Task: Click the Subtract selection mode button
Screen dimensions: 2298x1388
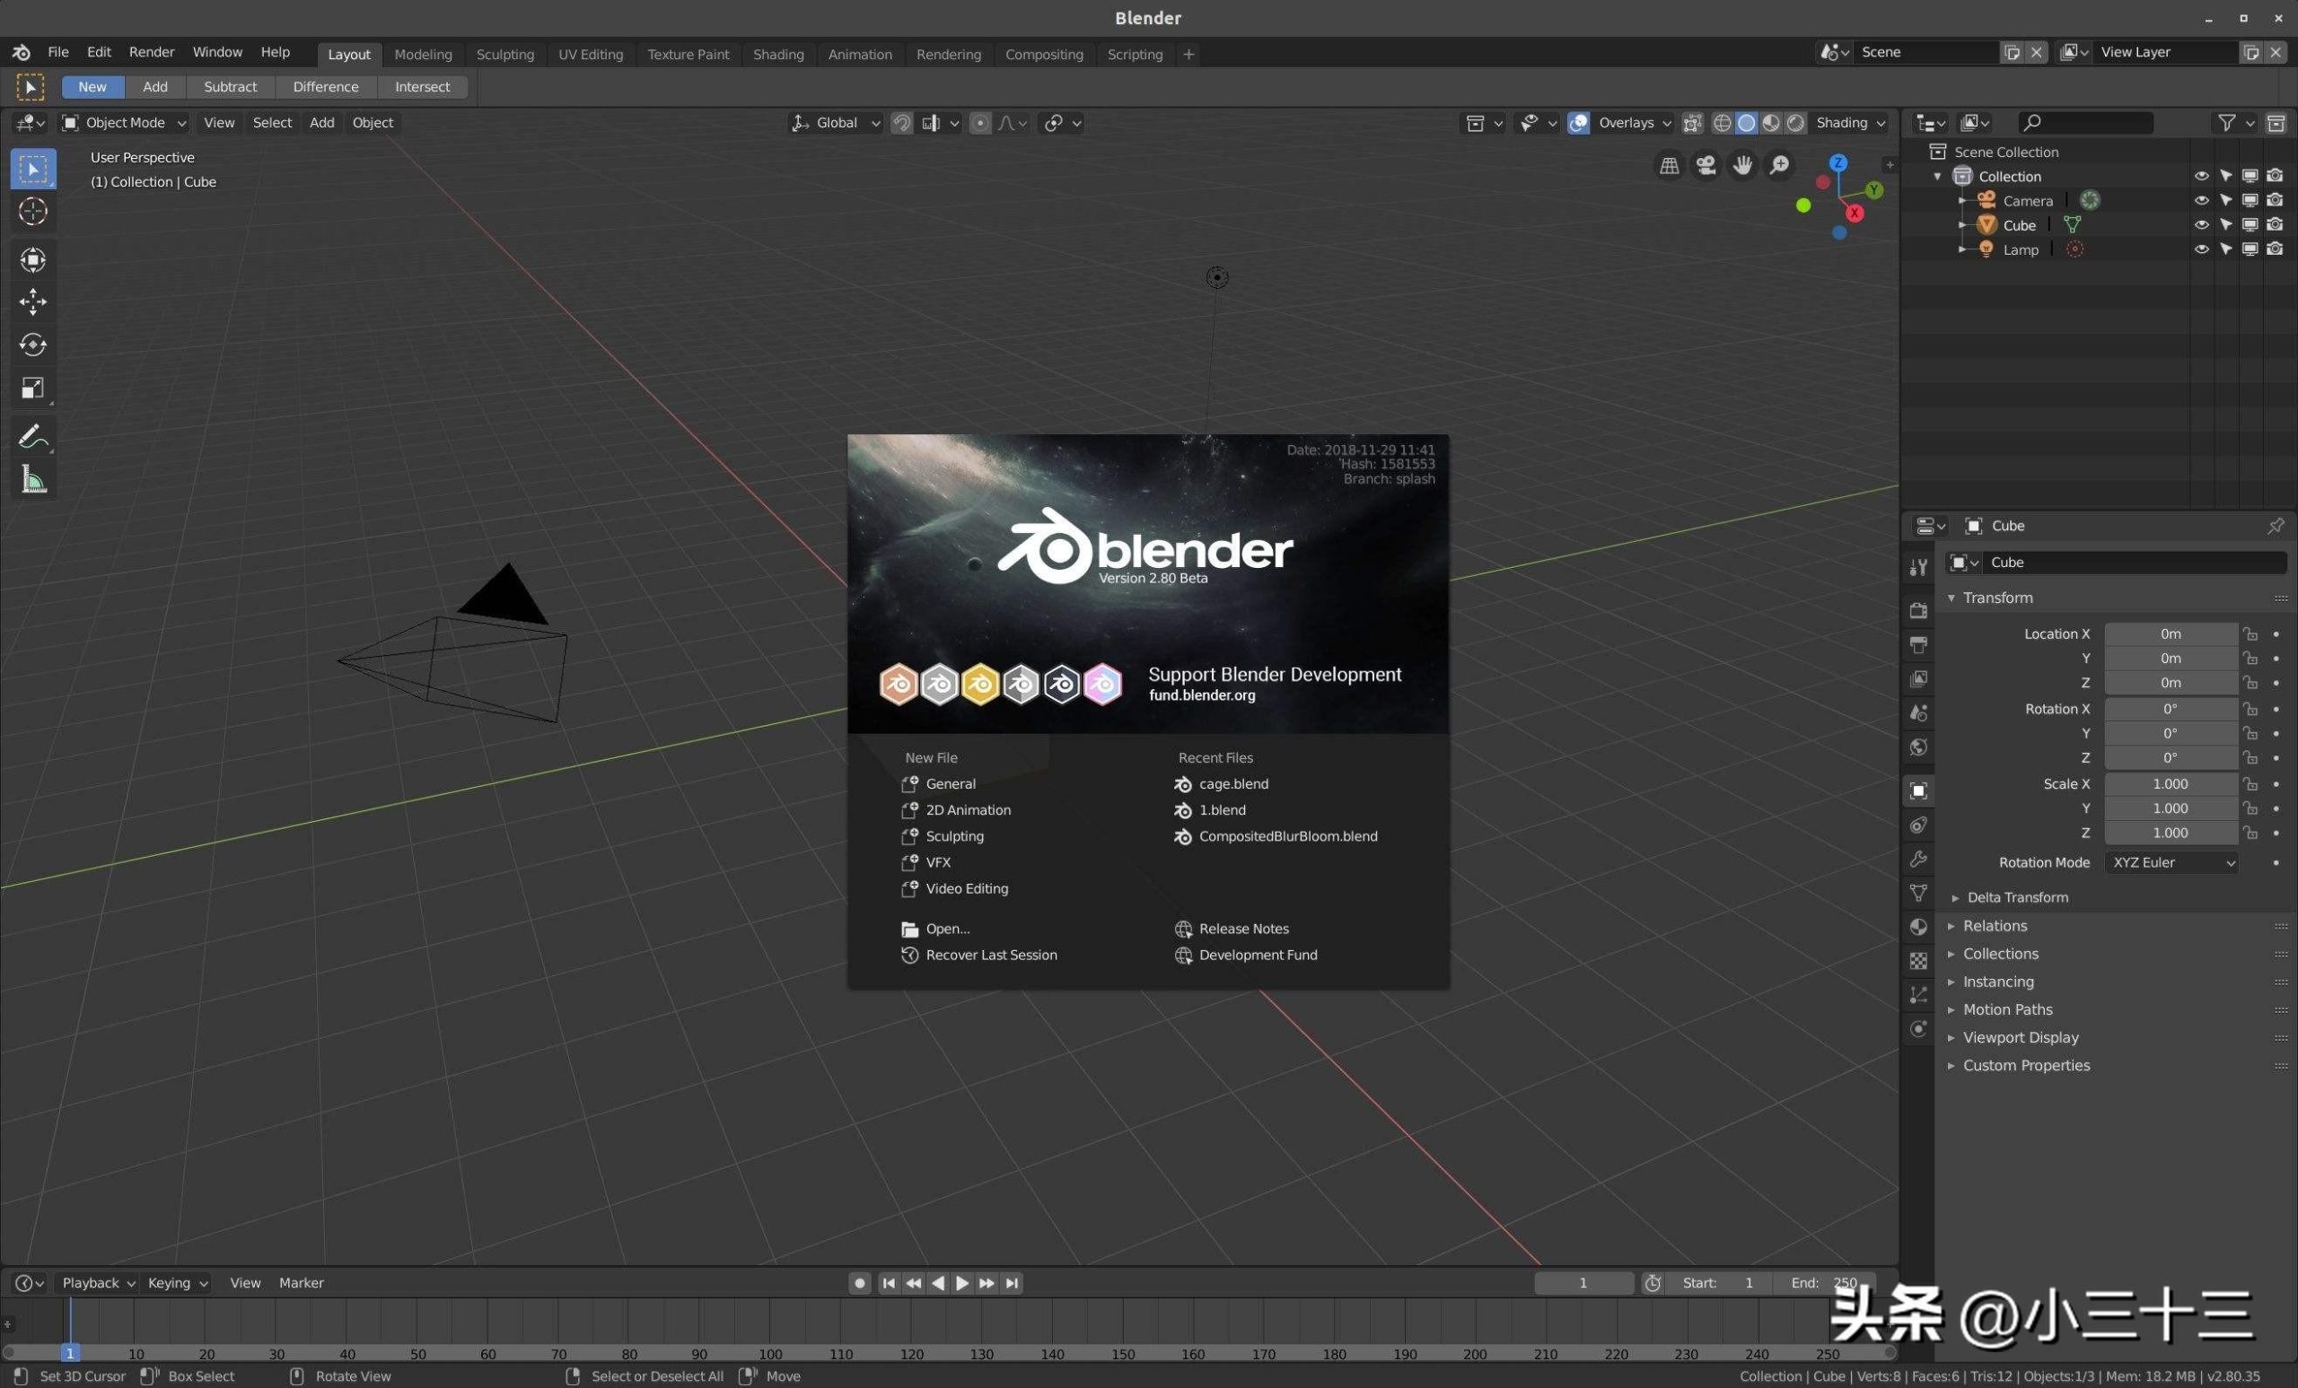Action: (231, 87)
